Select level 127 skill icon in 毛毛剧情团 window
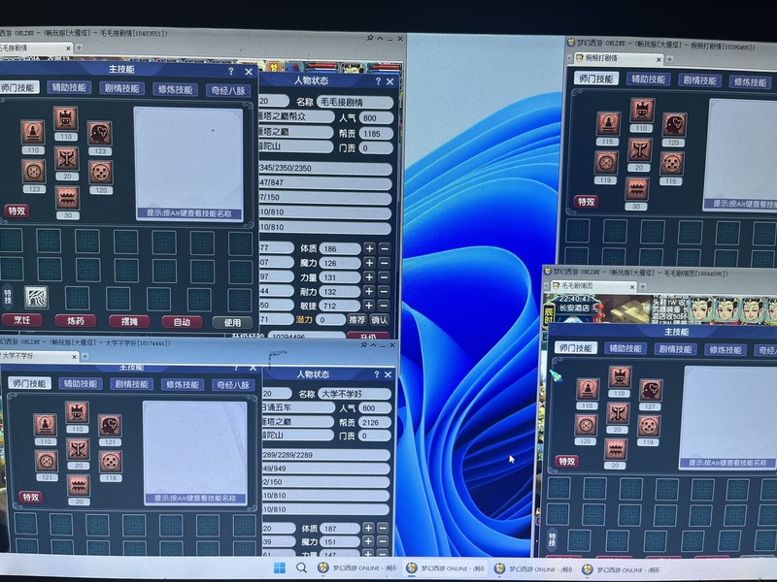 (651, 391)
